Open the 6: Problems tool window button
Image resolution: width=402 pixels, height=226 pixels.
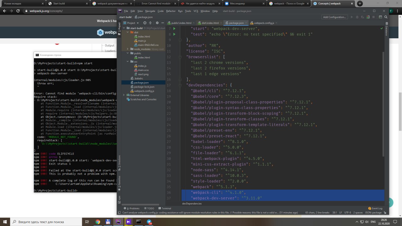click(132, 208)
